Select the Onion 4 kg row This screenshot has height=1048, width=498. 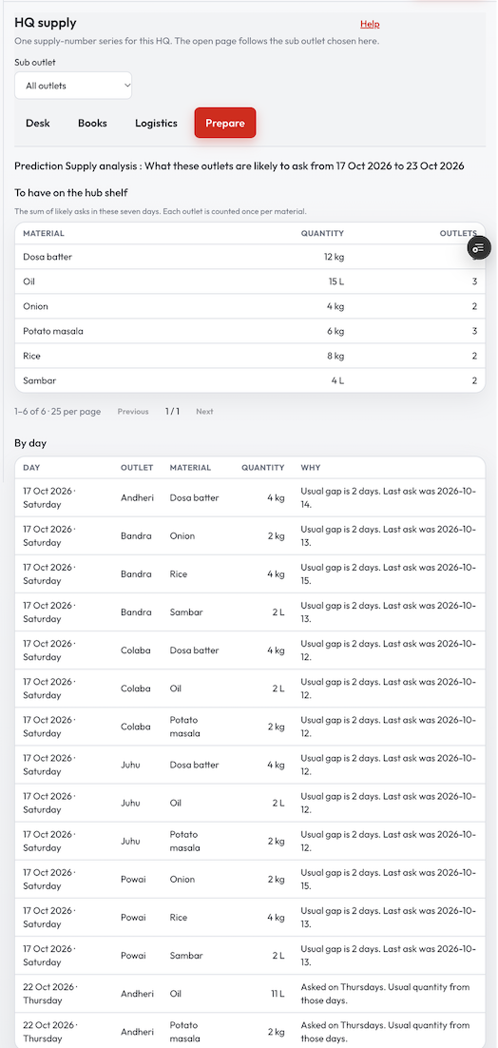[x=250, y=306]
